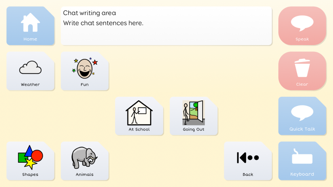
Task: Tap the 'Animals' caption text
Action: pos(85,175)
